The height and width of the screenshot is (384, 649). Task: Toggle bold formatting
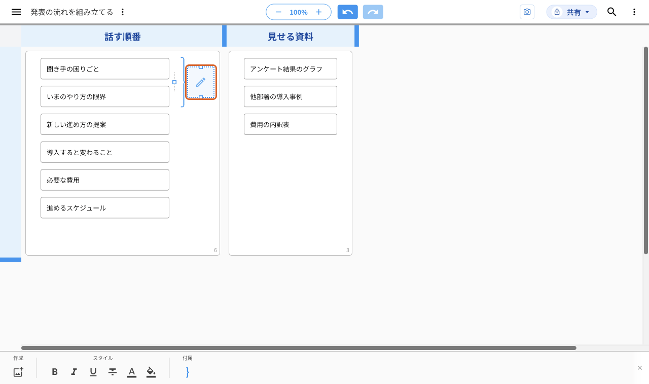tap(55, 372)
